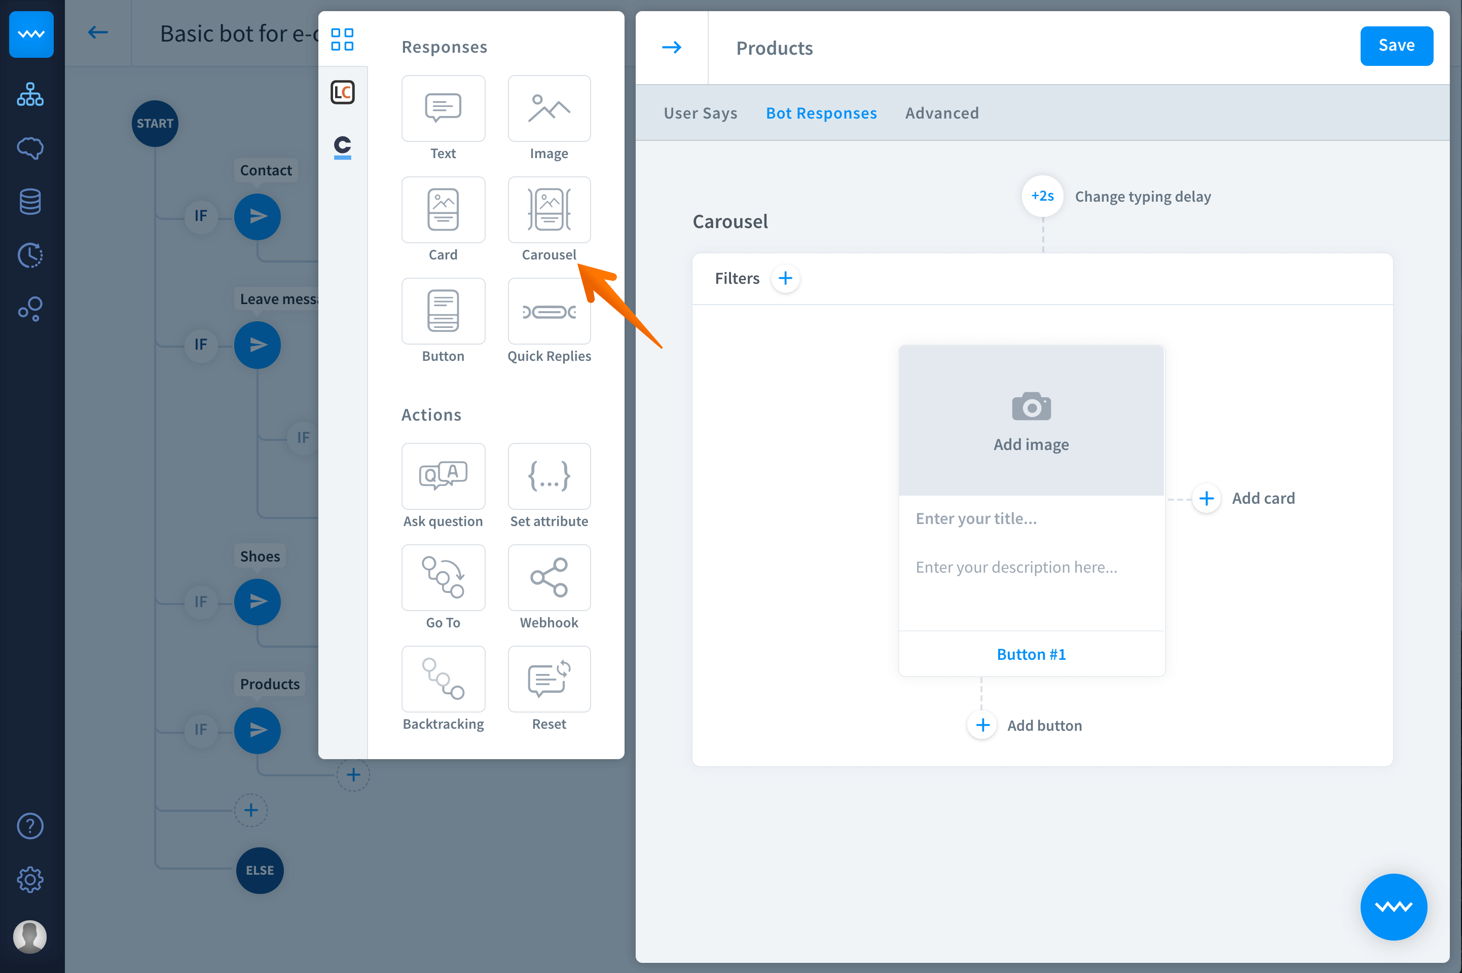Add a Webhook action block
Viewport: 1462px width, 973px height.
pos(549,578)
